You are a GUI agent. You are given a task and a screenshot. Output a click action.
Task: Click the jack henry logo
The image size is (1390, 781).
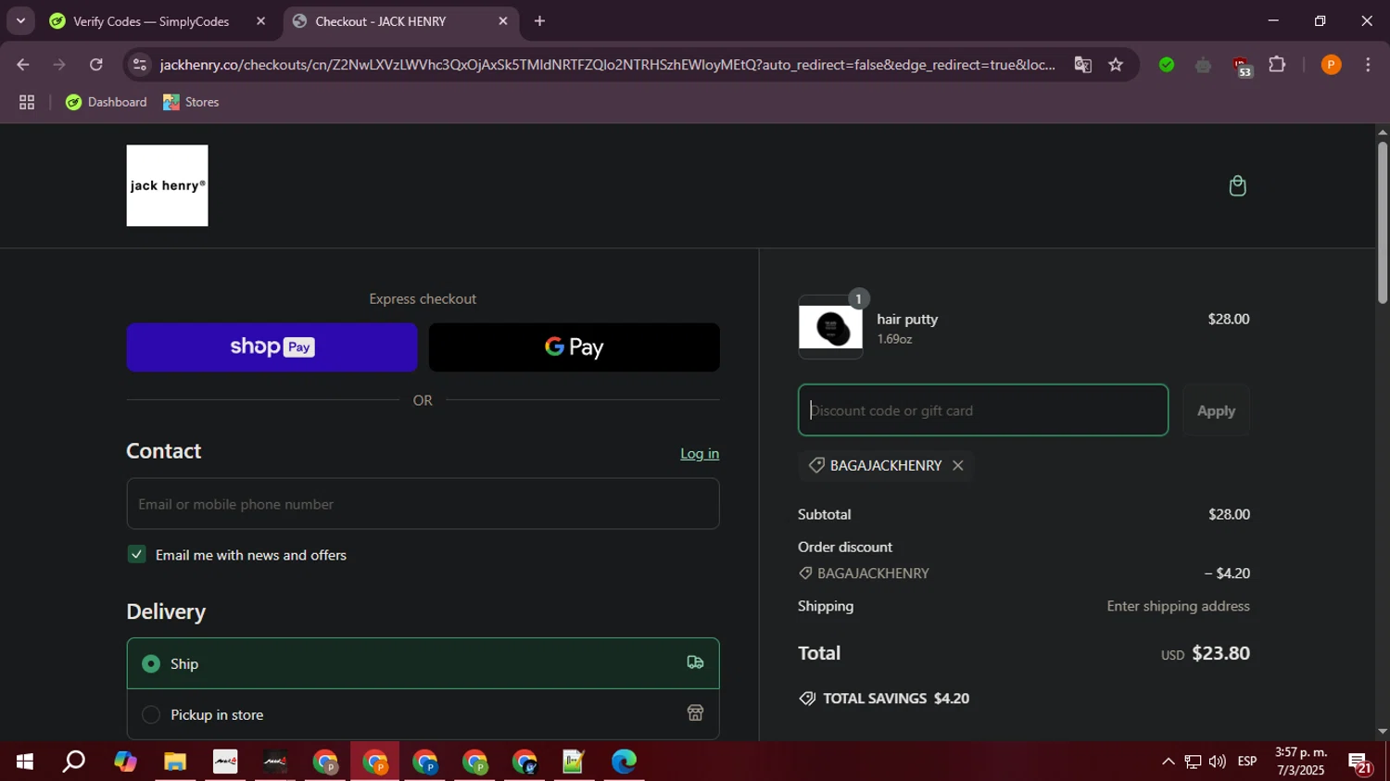167,185
